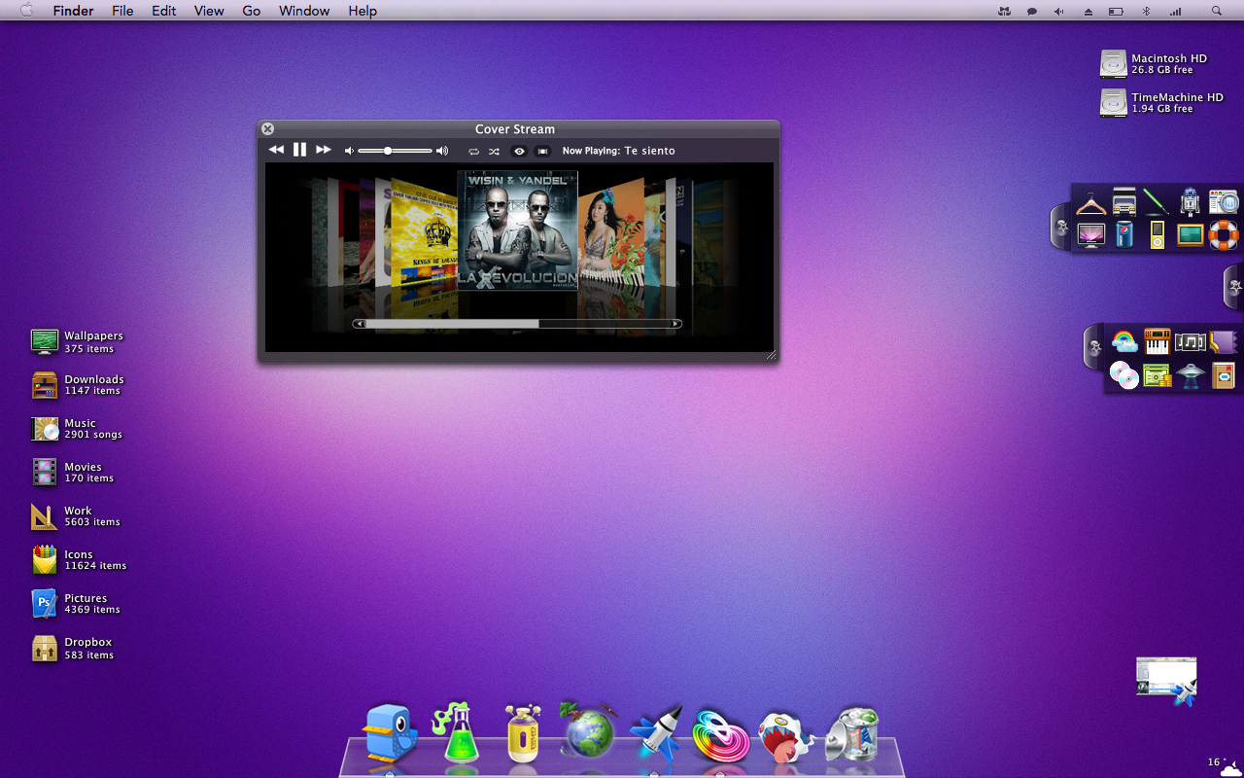Launch the blue bird dock app

point(391,732)
